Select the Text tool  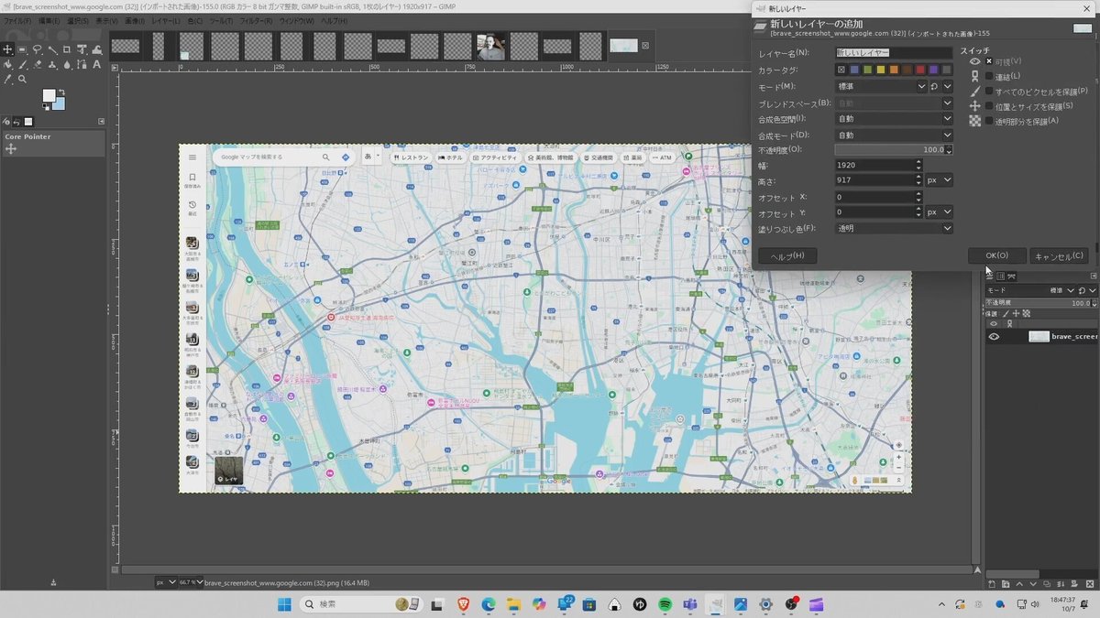96,65
